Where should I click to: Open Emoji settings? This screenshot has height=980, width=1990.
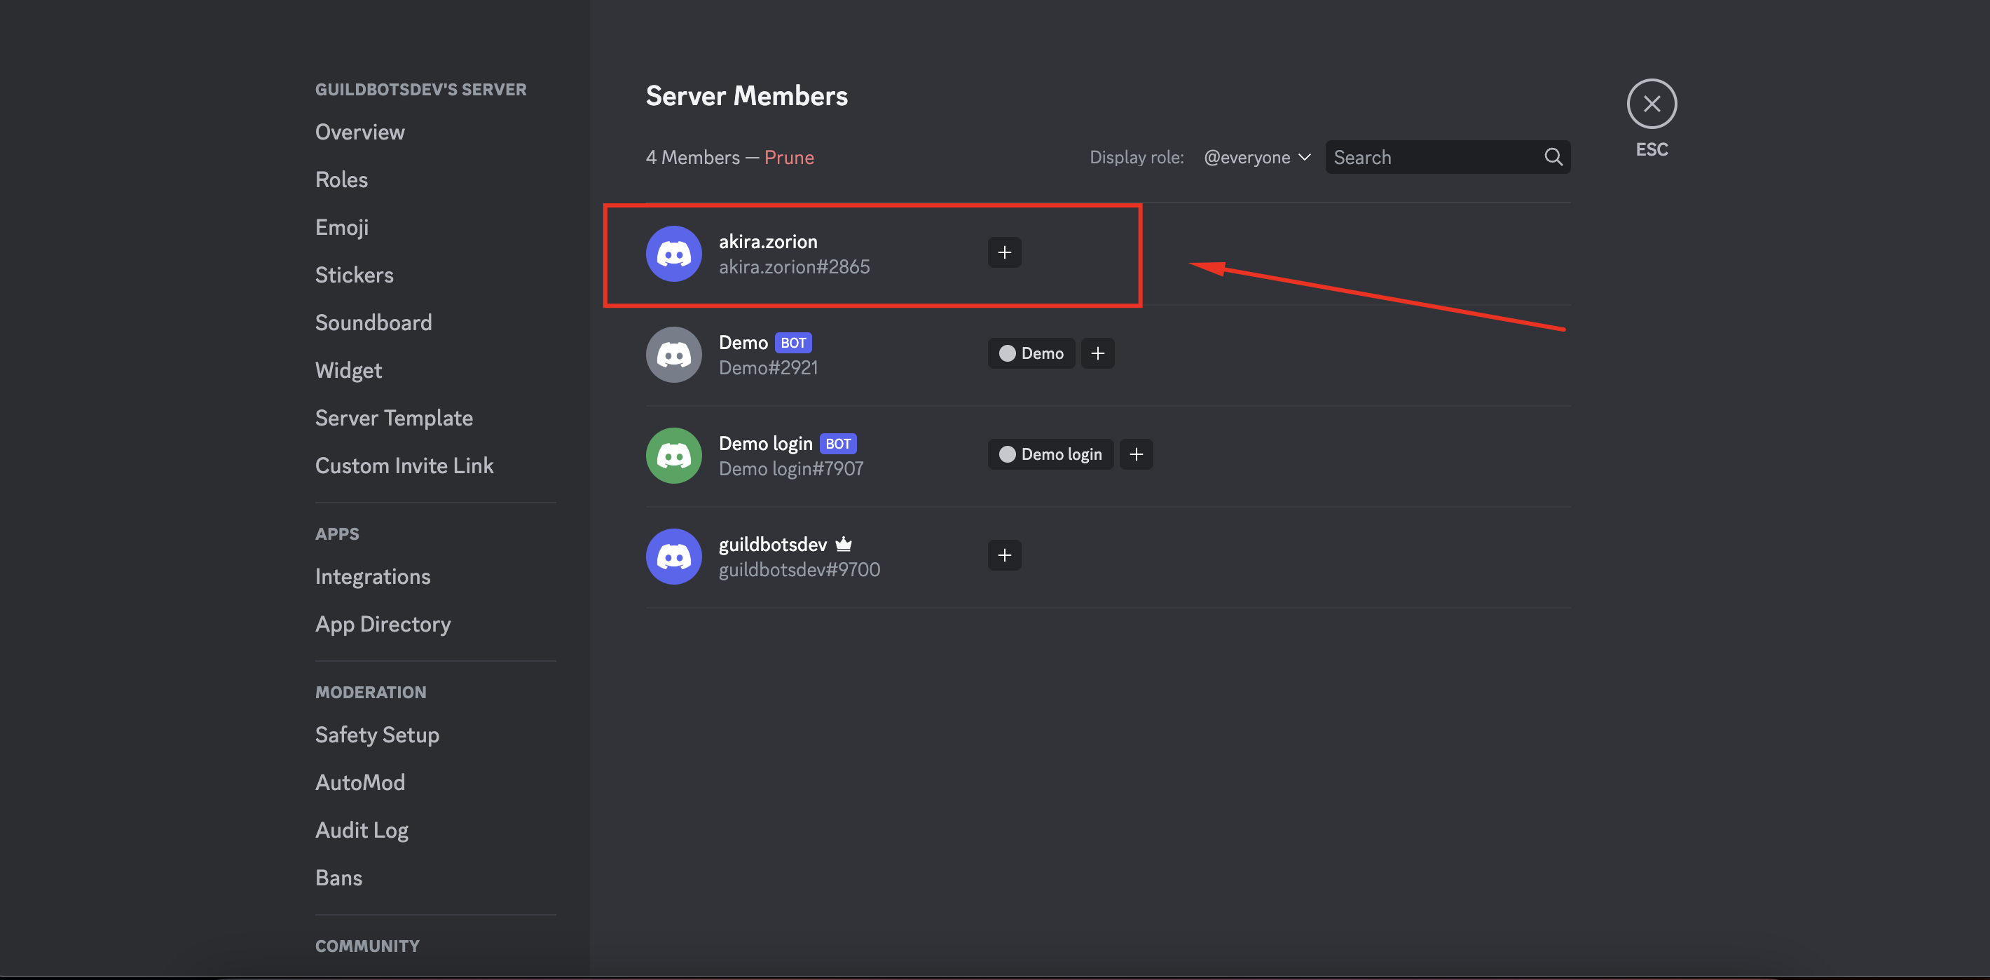[341, 227]
